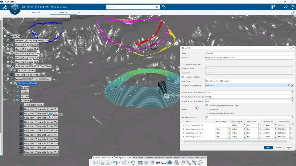The height and width of the screenshot is (166, 296).
Task: Select Footprint on Plane radio button
Action: [183, 77]
